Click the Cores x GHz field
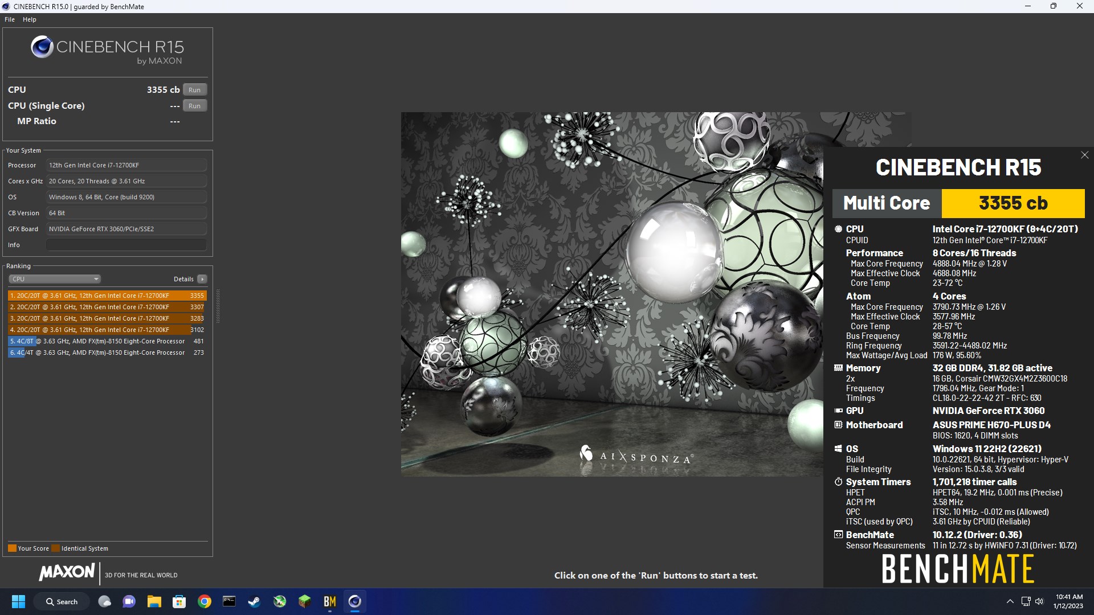1094x615 pixels. 126,181
